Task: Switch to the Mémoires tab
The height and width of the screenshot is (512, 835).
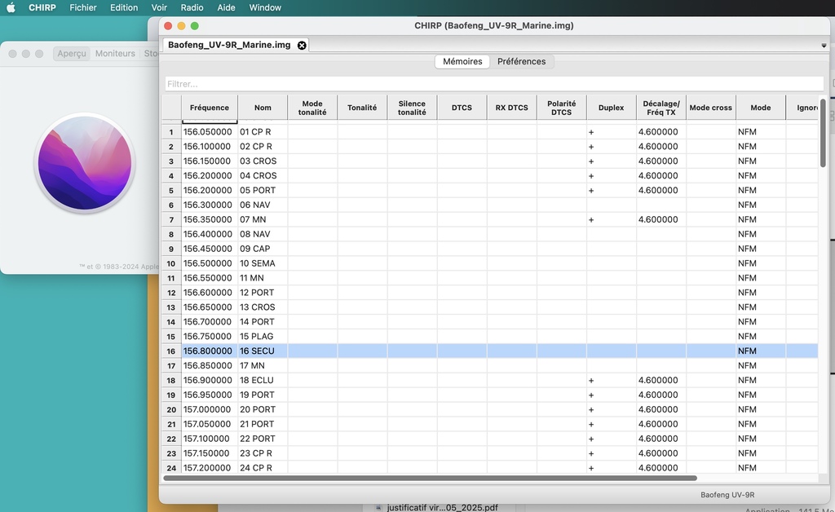Action: pos(462,61)
